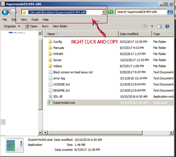Click the New folder button
The width and height of the screenshot is (176, 157).
coord(60,26)
